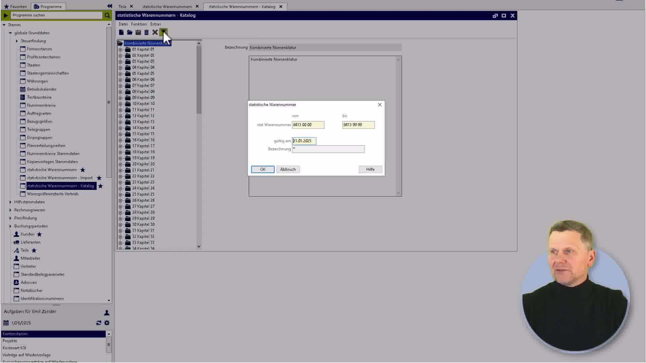Click the Betriebskalender calendar icon
The width and height of the screenshot is (646, 363).
(x=23, y=89)
